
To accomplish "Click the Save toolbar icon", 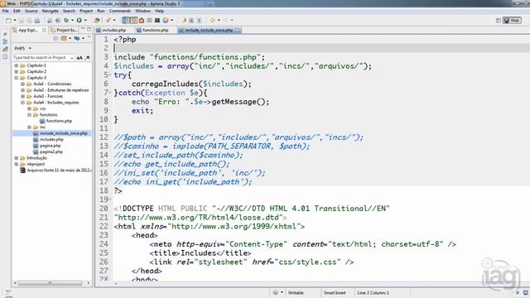I will click(x=22, y=20).
